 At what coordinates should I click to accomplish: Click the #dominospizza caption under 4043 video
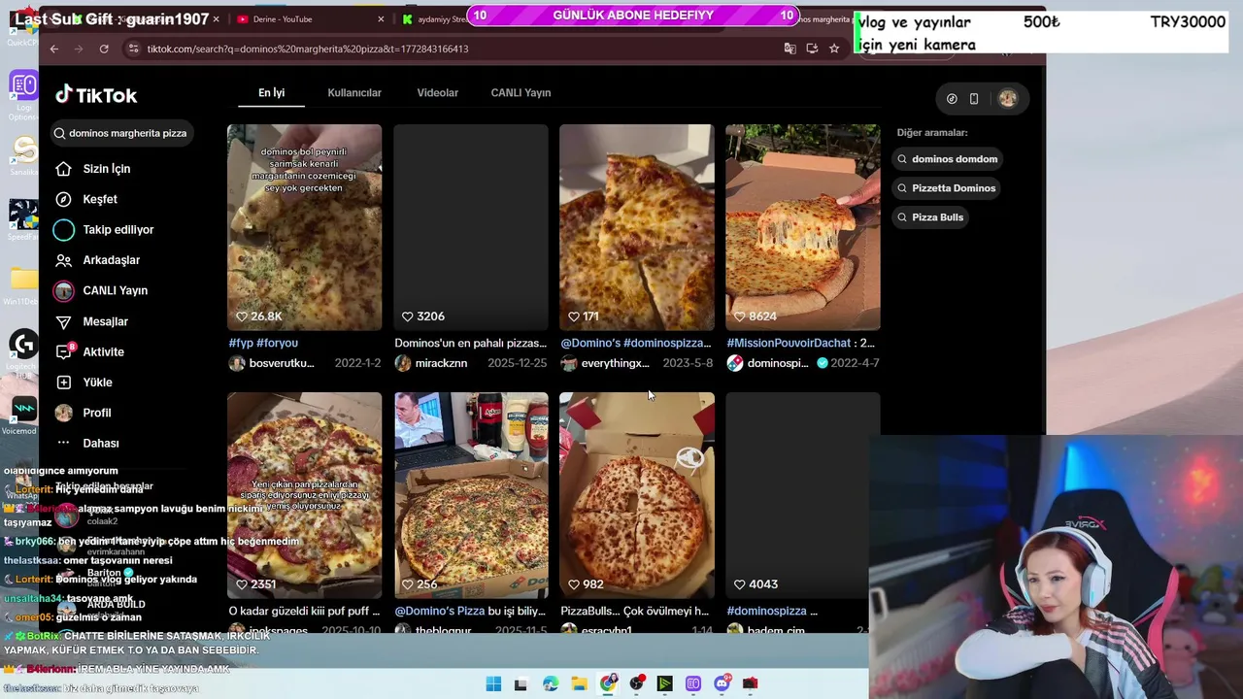[x=766, y=611]
